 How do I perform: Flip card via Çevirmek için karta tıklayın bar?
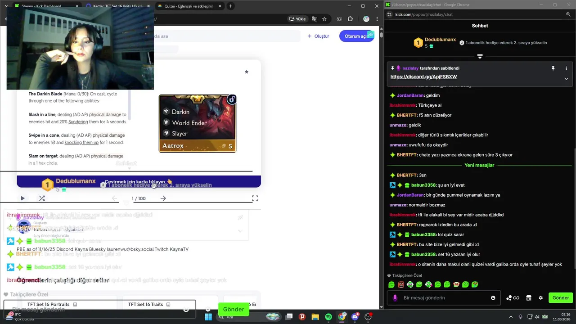click(x=139, y=181)
